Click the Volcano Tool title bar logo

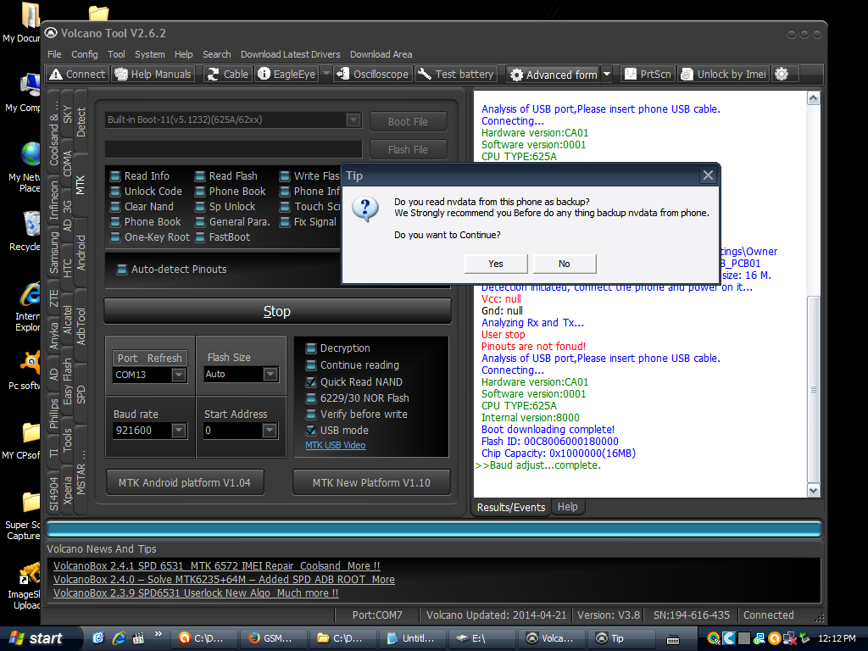(x=51, y=33)
